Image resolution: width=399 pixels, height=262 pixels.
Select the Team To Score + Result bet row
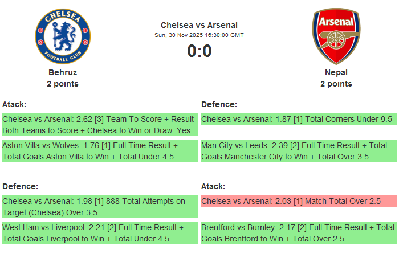click(100, 125)
